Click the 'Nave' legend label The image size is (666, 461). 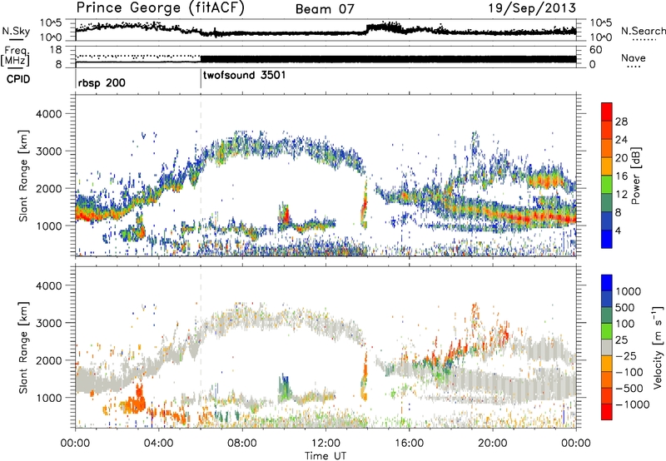coord(634,57)
